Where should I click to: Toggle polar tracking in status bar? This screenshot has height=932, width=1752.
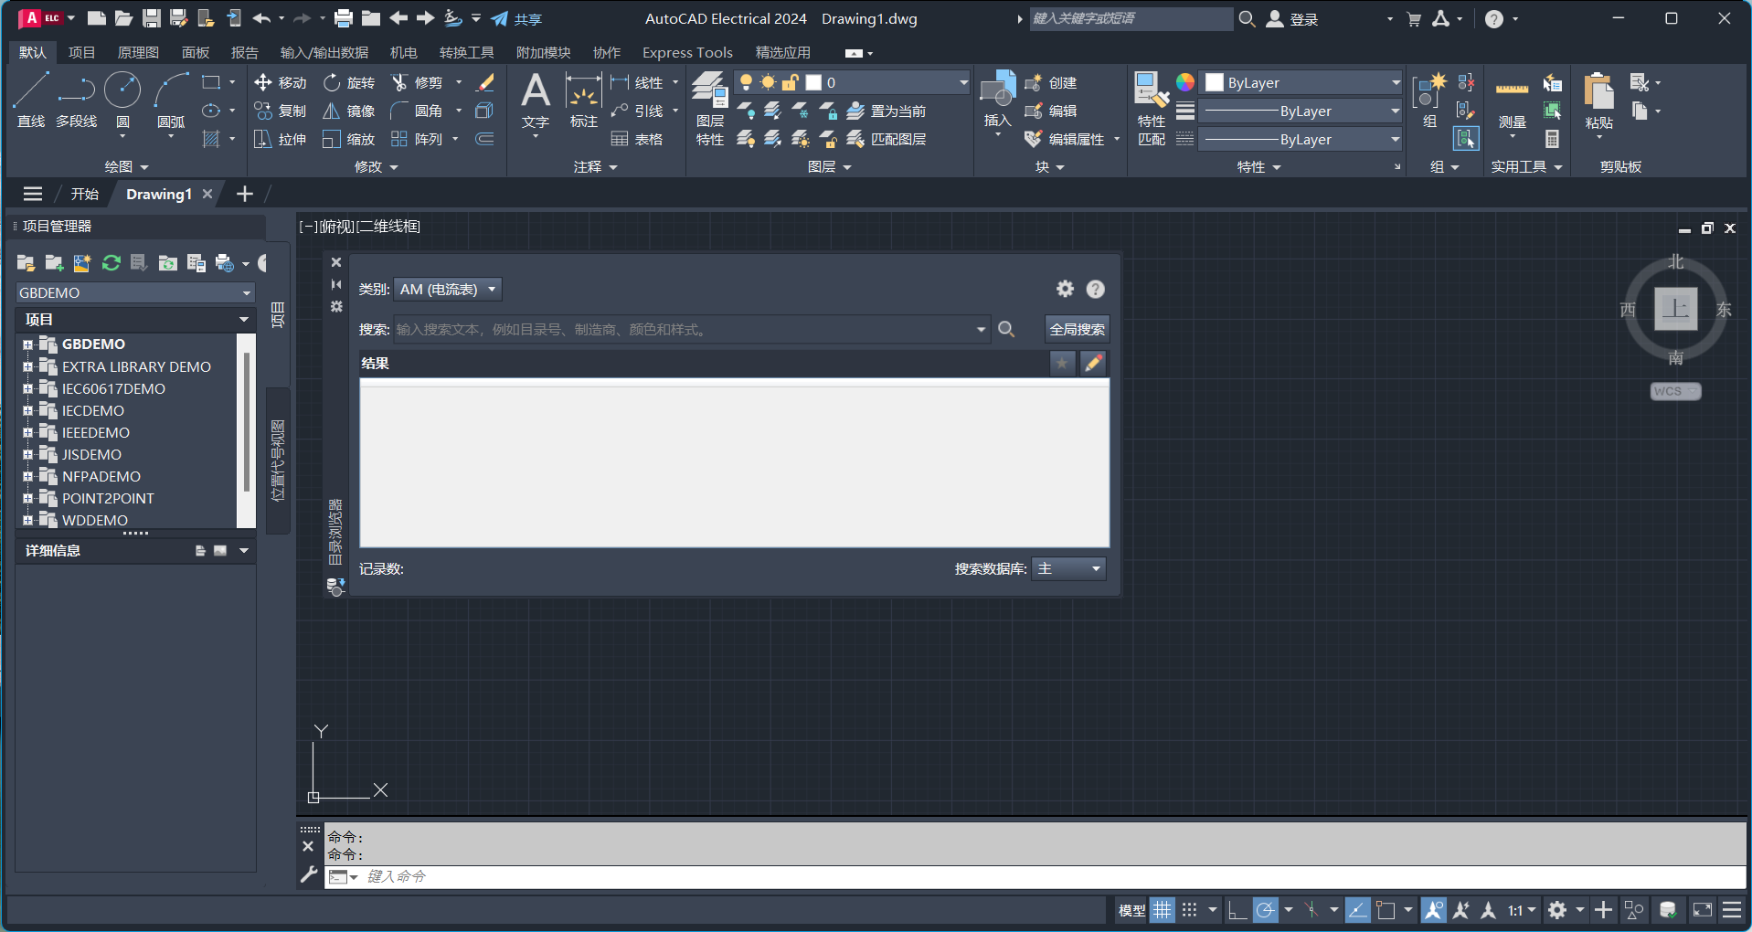[x=1265, y=910]
